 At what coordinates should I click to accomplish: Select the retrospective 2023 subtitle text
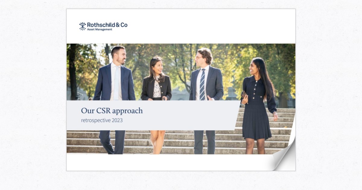[x=102, y=120]
